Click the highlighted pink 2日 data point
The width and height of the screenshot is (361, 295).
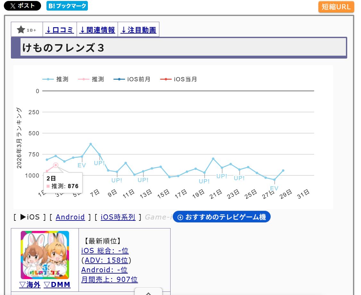click(x=55, y=165)
